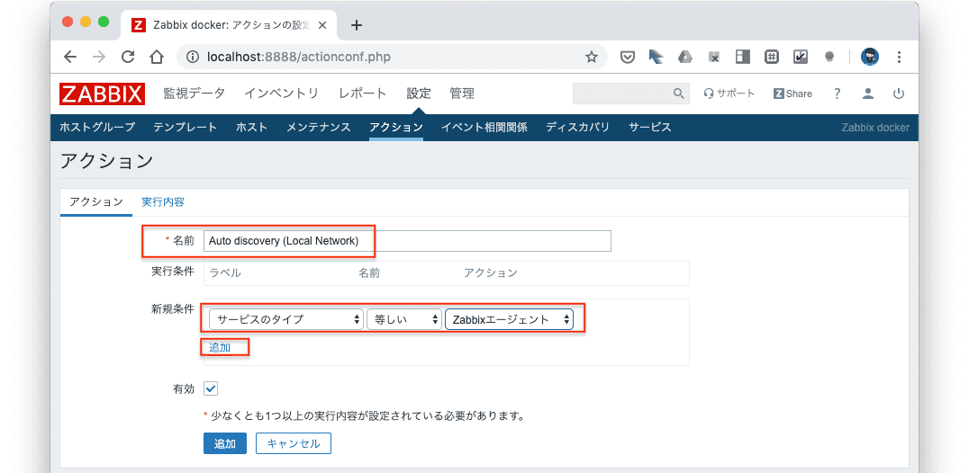
Task: Open the サポート support link
Action: point(729,94)
